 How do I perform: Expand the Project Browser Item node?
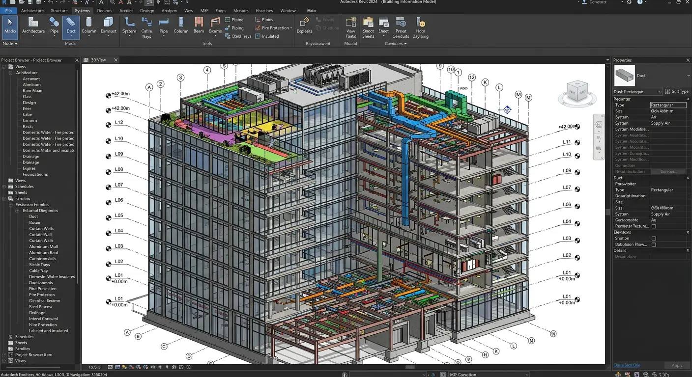pyautogui.click(x=4, y=355)
